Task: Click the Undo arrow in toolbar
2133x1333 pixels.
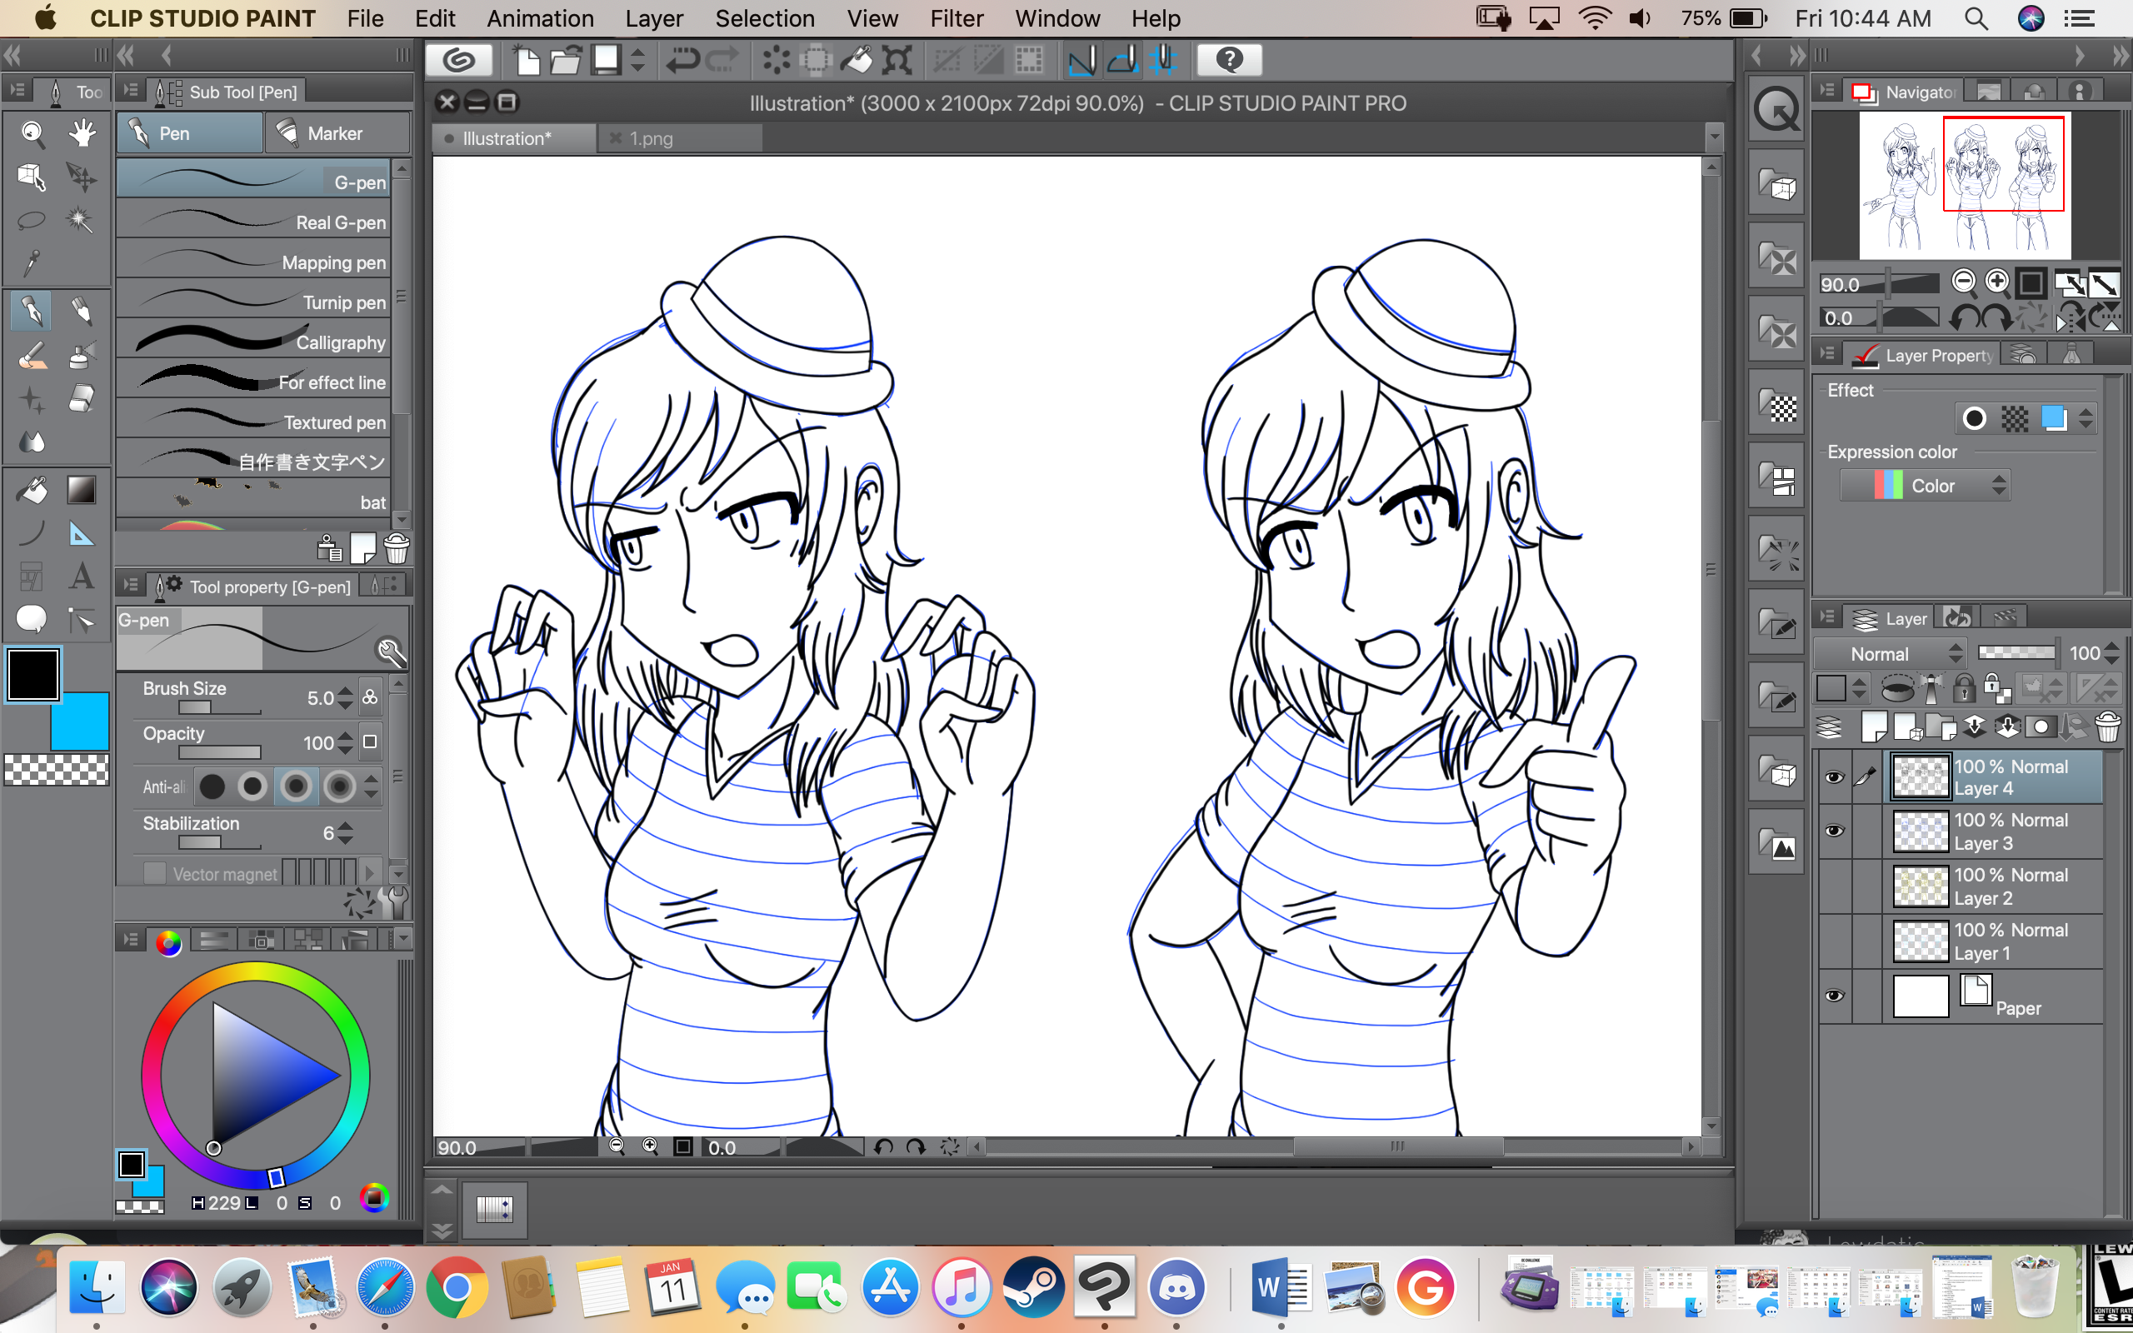Action: (682, 60)
